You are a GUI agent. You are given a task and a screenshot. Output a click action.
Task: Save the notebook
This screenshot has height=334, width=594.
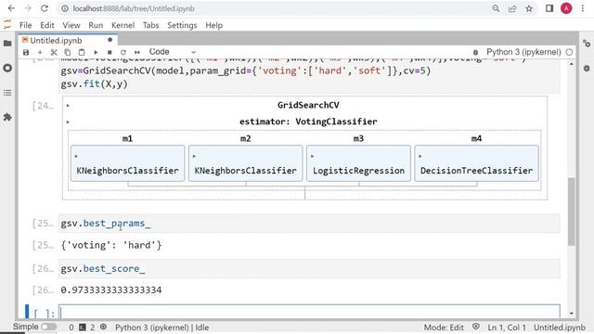[26, 52]
